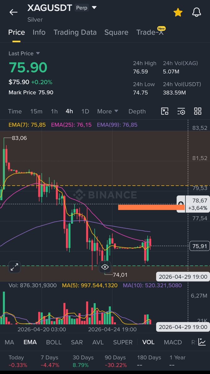
Task: Click the 30 Days 8.79% performance
Action: coord(83,361)
